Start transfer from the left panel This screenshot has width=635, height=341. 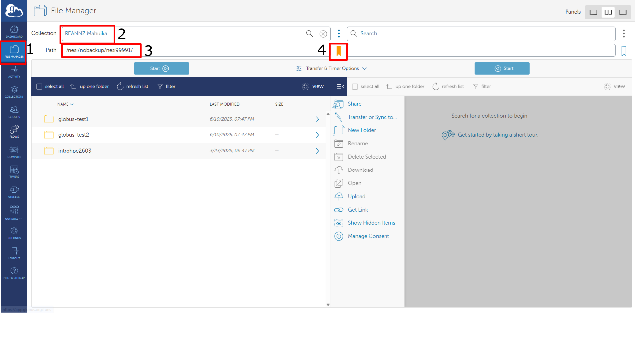(161, 69)
